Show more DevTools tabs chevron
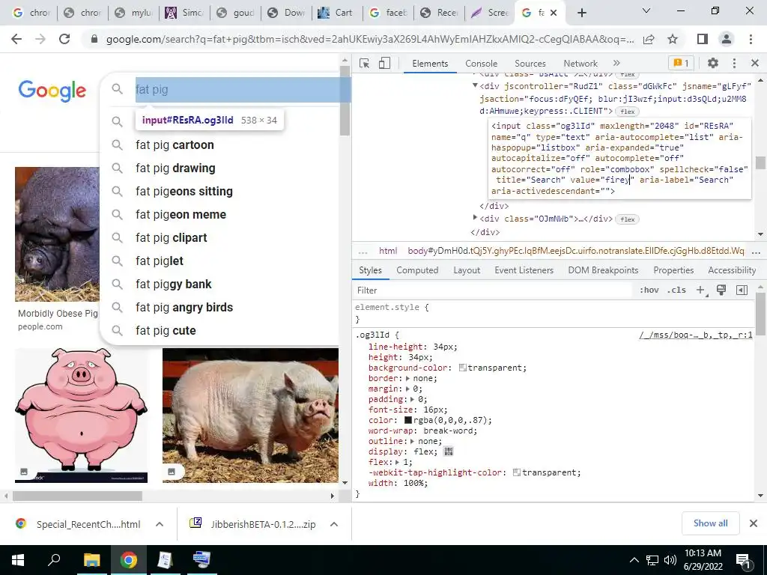767x575 pixels. tap(616, 63)
